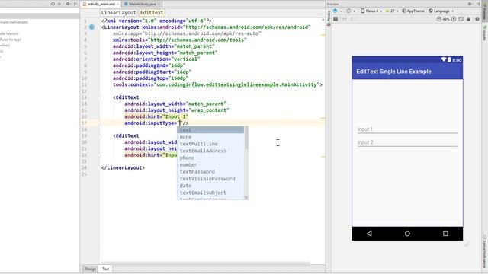Place cursor on android:hint="Input 1" line

coord(156,116)
